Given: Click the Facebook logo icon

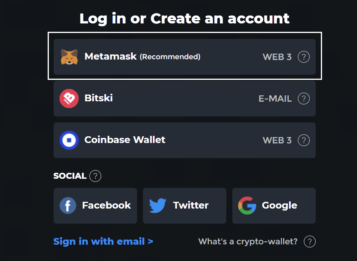Looking at the screenshot, I should (x=68, y=205).
